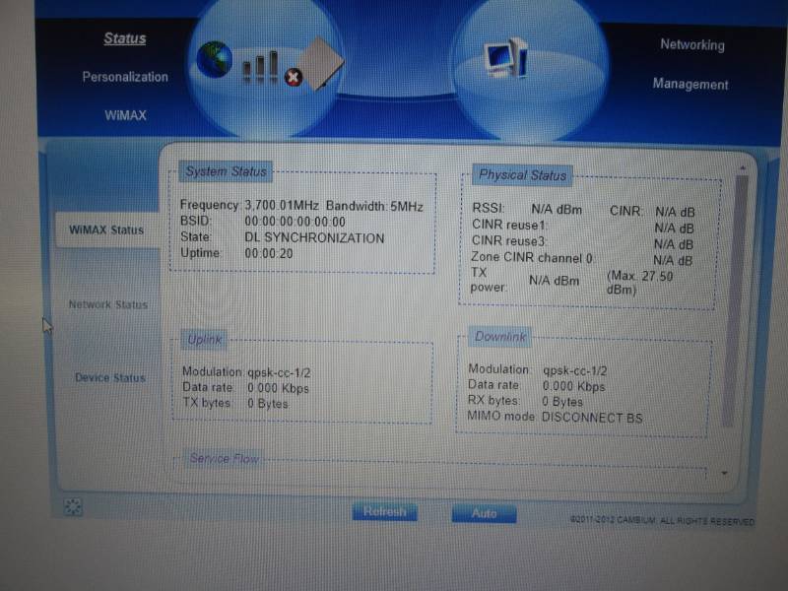The width and height of the screenshot is (788, 591).
Task: Click the Downlink modulation qpsk-cc-1/2 value
Action: tap(574, 371)
